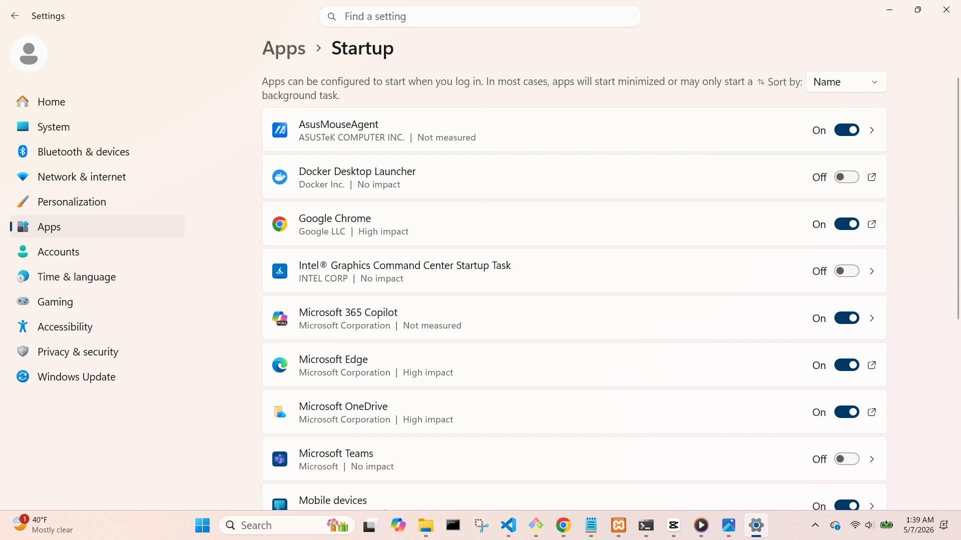Open Network & internet settings
Image resolution: width=961 pixels, height=540 pixels.
97,176
